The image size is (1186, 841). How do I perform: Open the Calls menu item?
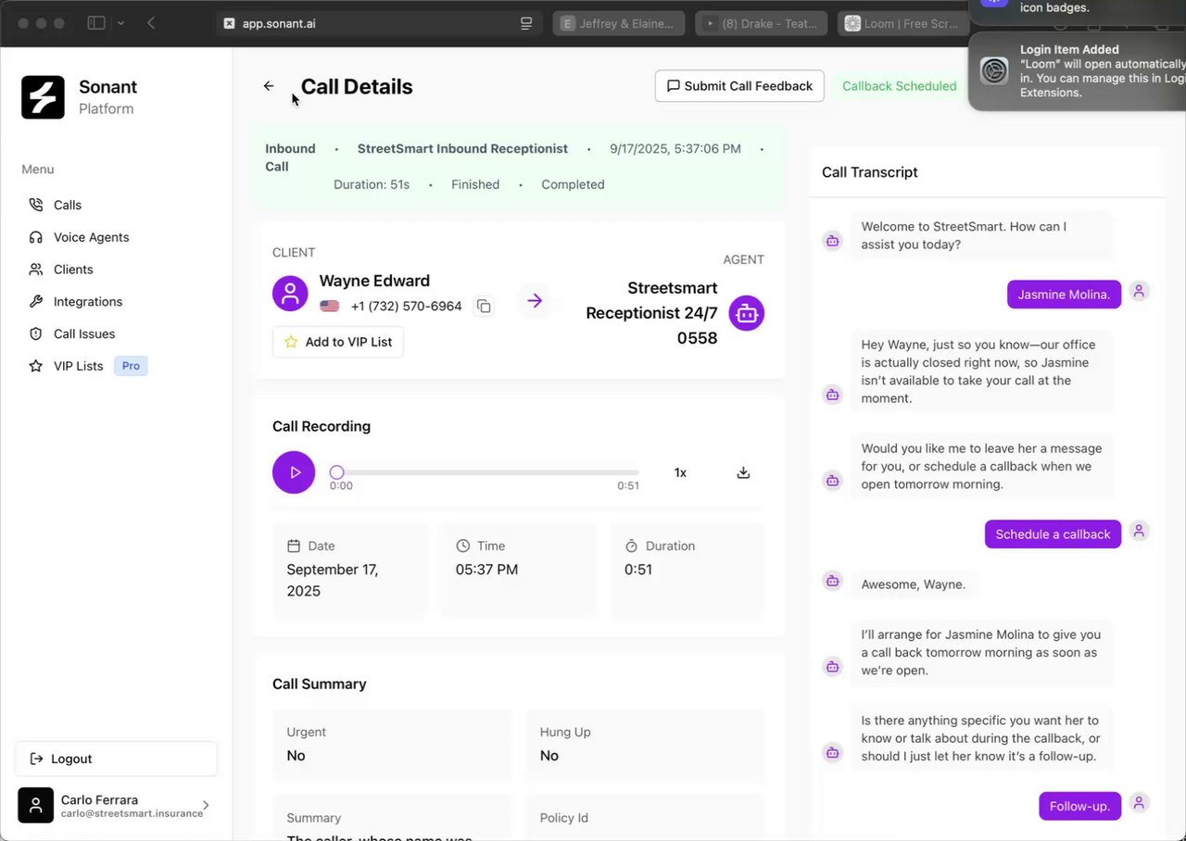coord(68,205)
